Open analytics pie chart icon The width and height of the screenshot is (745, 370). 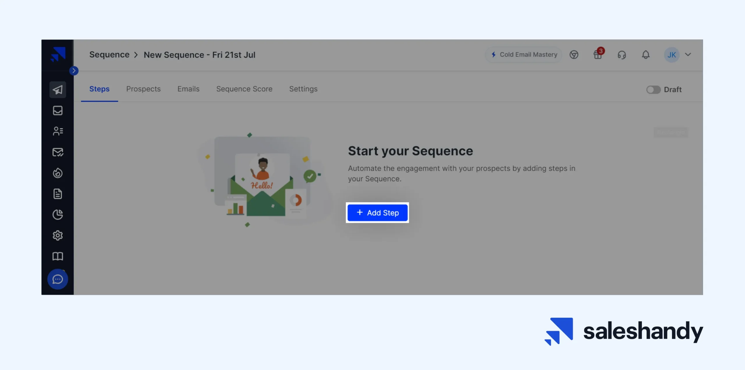tap(58, 215)
